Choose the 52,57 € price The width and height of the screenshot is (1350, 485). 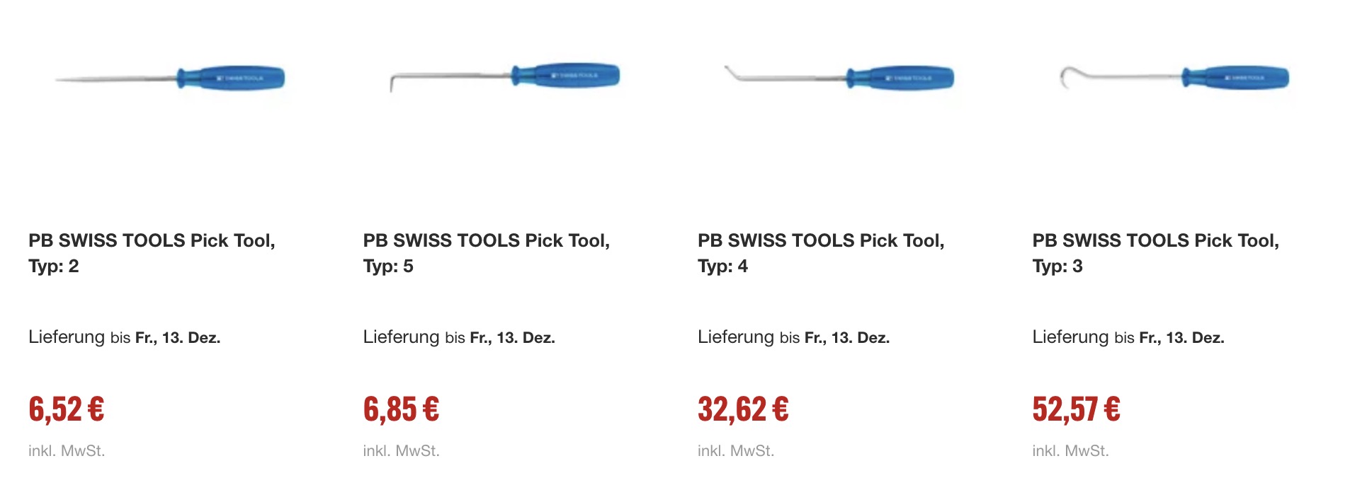click(x=1076, y=409)
